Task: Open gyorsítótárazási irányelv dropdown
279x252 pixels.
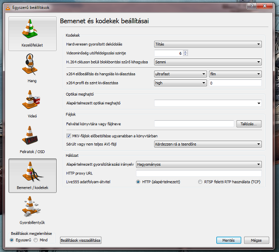Action: 199,164
